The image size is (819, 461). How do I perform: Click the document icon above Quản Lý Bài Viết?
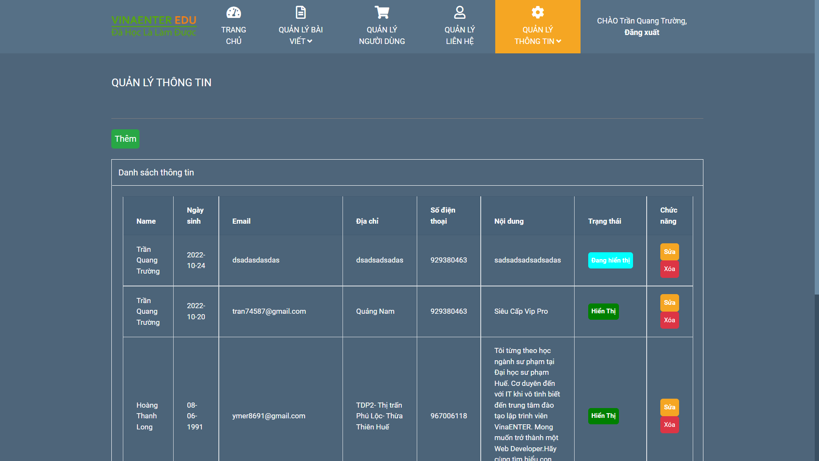pyautogui.click(x=301, y=12)
